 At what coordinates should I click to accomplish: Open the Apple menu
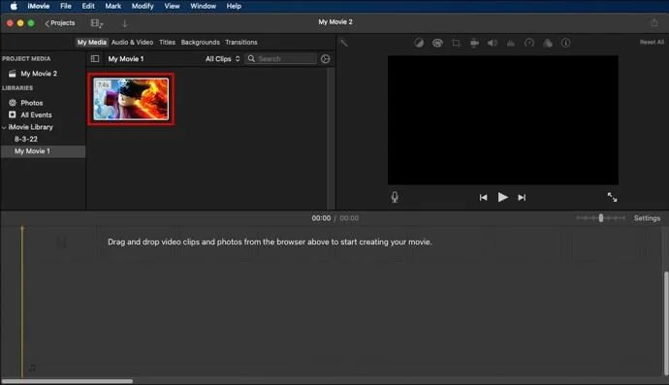click(x=14, y=6)
